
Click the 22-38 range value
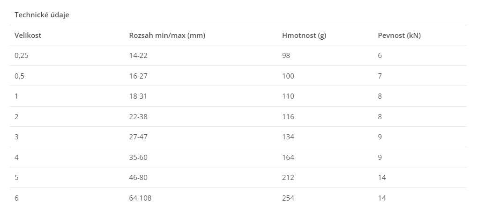pyautogui.click(x=138, y=116)
